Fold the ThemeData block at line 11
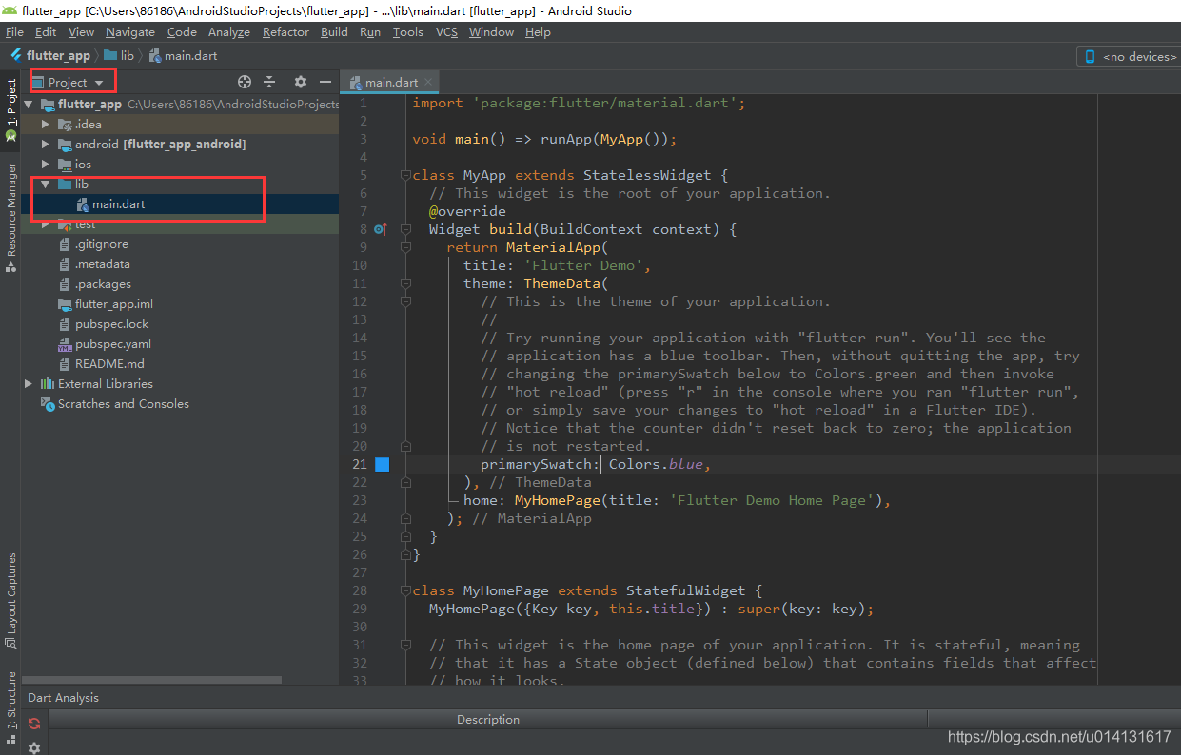Image resolution: width=1181 pixels, height=755 pixels. click(405, 283)
